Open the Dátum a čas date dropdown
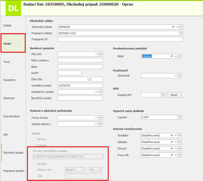203x181 pixels. (x=84, y=170)
